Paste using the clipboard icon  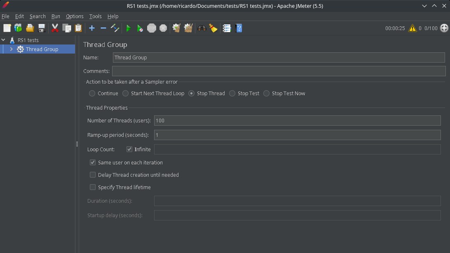78,28
